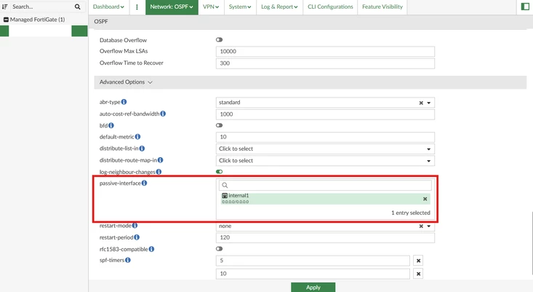Image resolution: width=533 pixels, height=292 pixels.
Task: Open the Network: OSPF menu
Action: pyautogui.click(x=172, y=7)
